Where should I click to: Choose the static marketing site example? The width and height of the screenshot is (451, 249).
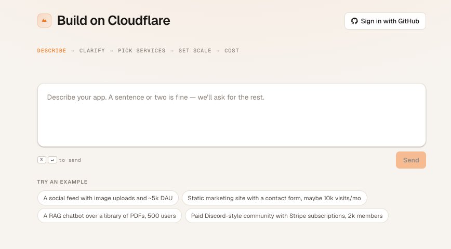pos(274,198)
